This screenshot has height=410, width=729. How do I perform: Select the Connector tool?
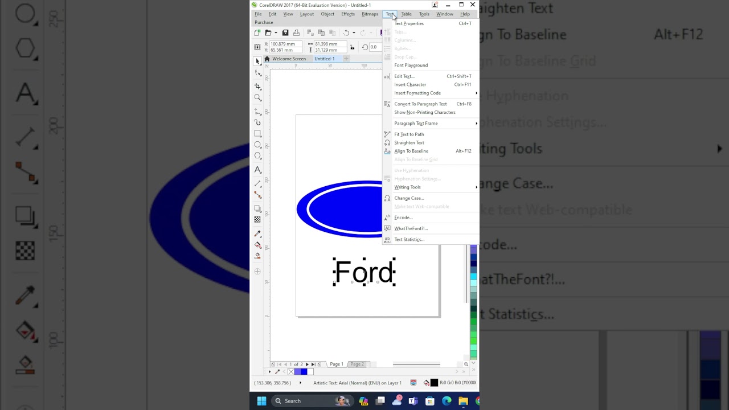257,195
